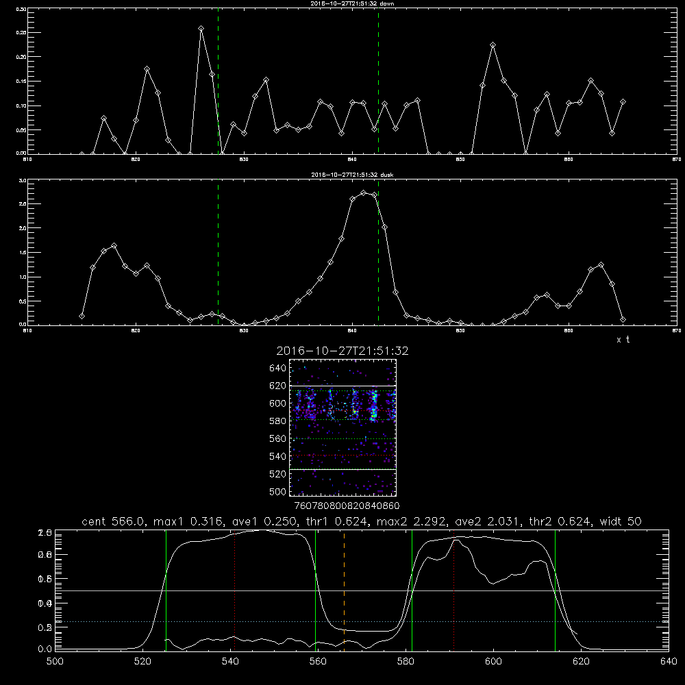685x685 pixels.
Task: Click the last diamond data point in dusk plot
Action: tap(623, 320)
